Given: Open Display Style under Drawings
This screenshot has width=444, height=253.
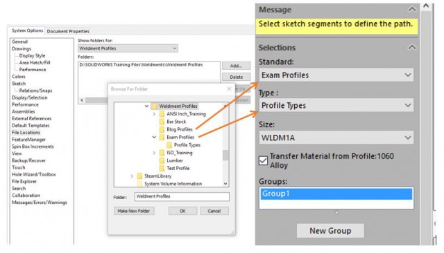Looking at the screenshot, I should pos(32,56).
